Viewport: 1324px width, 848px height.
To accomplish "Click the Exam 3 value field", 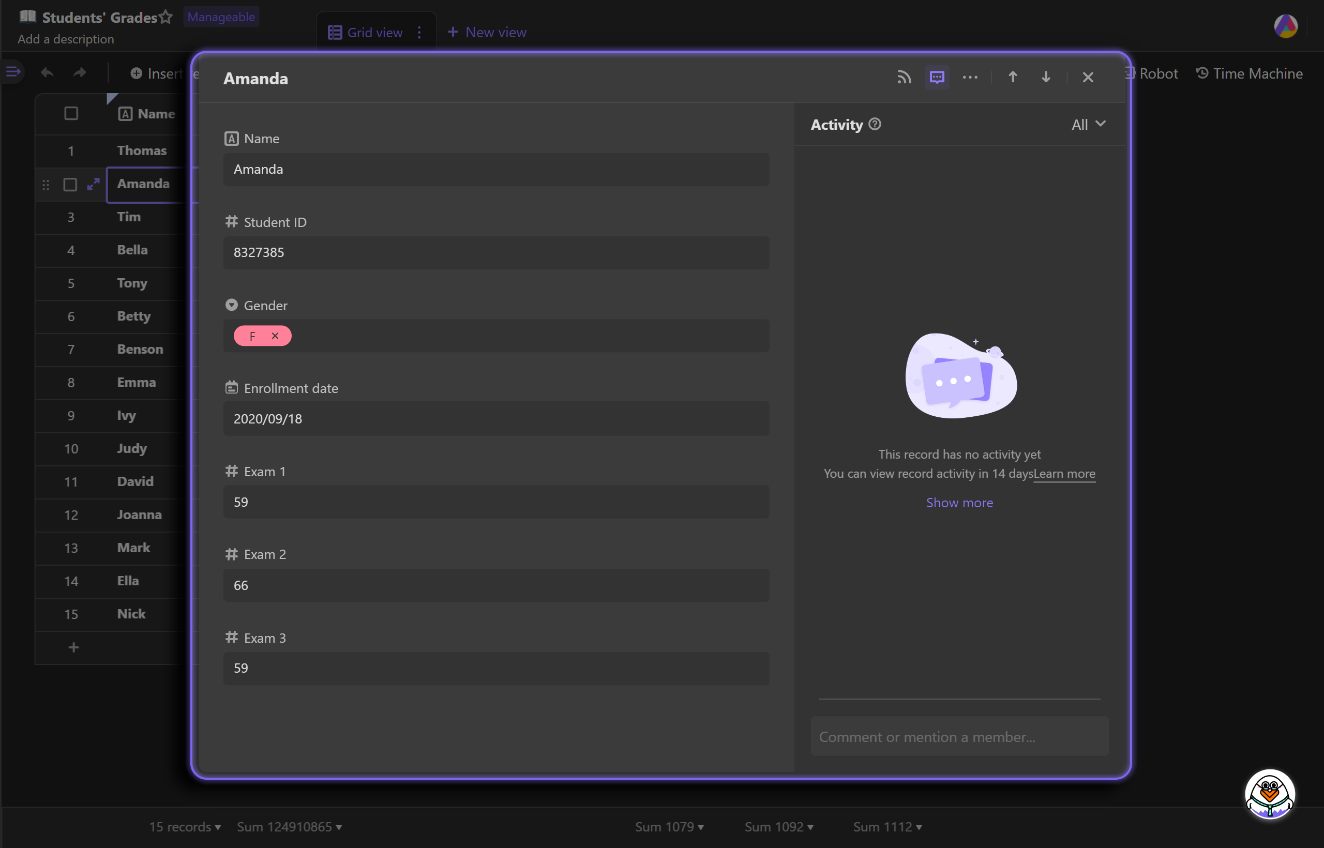I will 496,668.
